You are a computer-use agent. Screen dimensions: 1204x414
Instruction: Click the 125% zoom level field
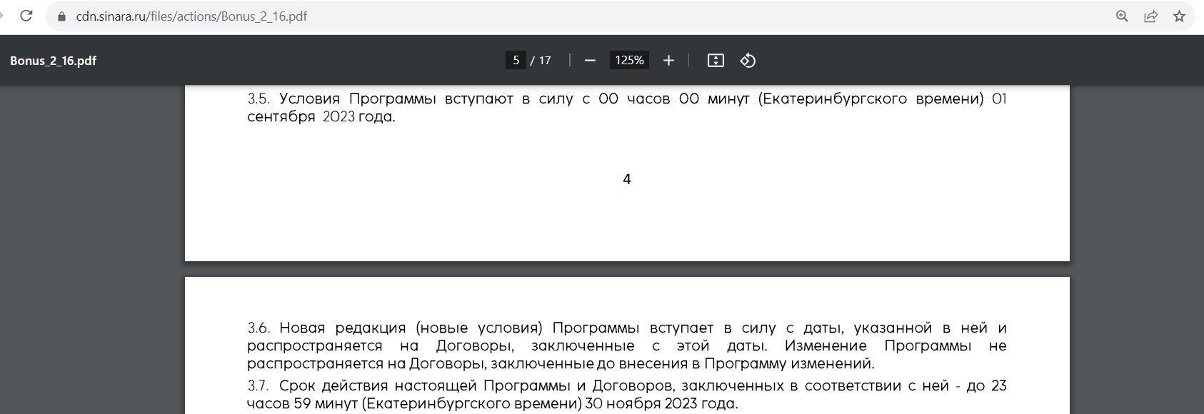pyautogui.click(x=629, y=60)
